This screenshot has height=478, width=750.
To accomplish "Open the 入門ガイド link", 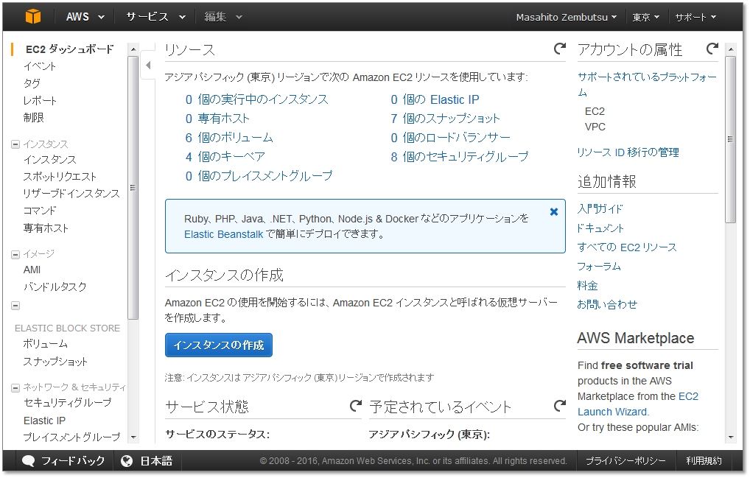I will point(600,209).
